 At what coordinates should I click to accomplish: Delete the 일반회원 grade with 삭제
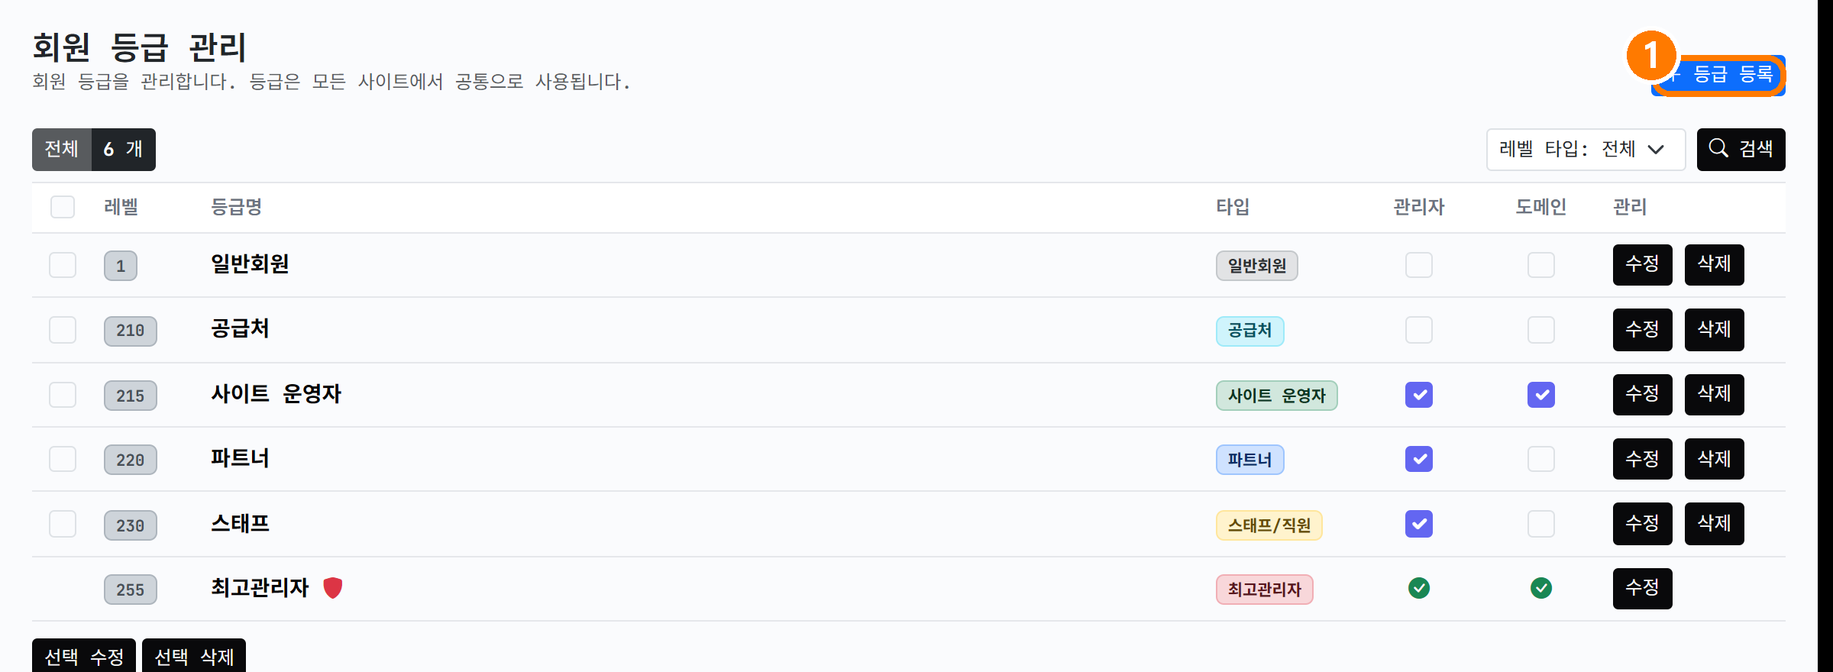pos(1714,264)
